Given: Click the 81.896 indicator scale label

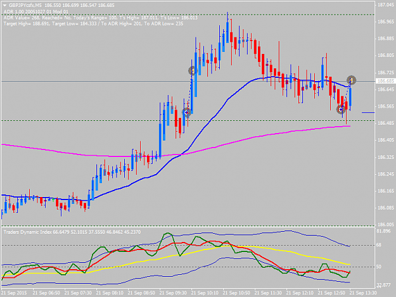Looking at the screenshot, I should coord(383,231).
